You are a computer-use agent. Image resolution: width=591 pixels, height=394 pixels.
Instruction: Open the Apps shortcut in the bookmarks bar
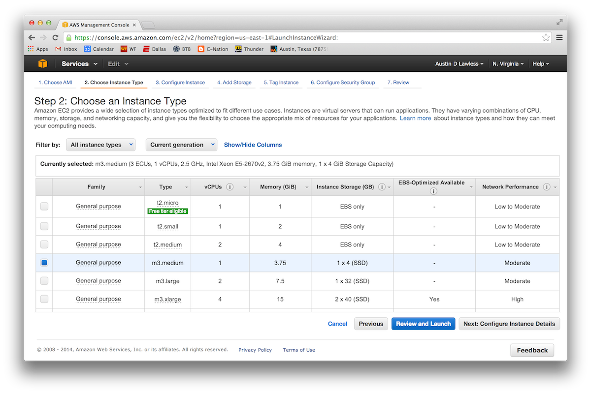tap(38, 49)
